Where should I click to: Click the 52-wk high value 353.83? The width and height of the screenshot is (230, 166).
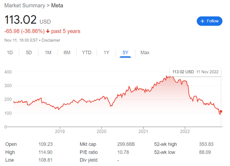(206, 144)
